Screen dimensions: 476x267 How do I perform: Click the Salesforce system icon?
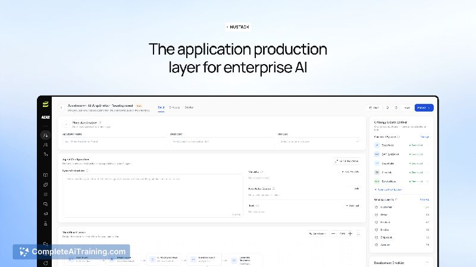[x=377, y=145]
